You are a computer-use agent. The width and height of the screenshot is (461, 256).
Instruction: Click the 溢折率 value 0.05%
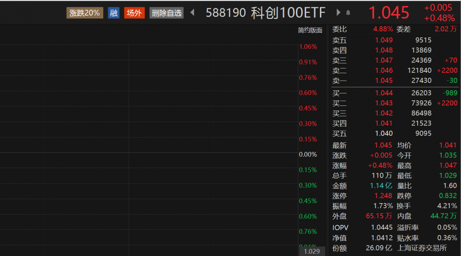click(447, 227)
